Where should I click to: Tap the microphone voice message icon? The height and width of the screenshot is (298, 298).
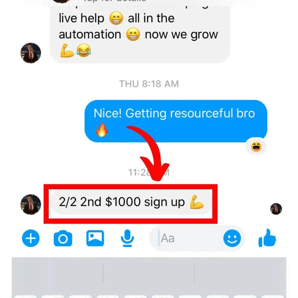click(127, 238)
